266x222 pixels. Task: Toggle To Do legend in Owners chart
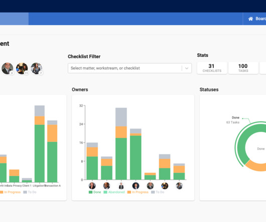[158, 192]
